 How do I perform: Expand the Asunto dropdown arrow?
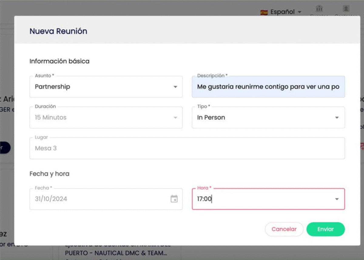[x=175, y=87]
